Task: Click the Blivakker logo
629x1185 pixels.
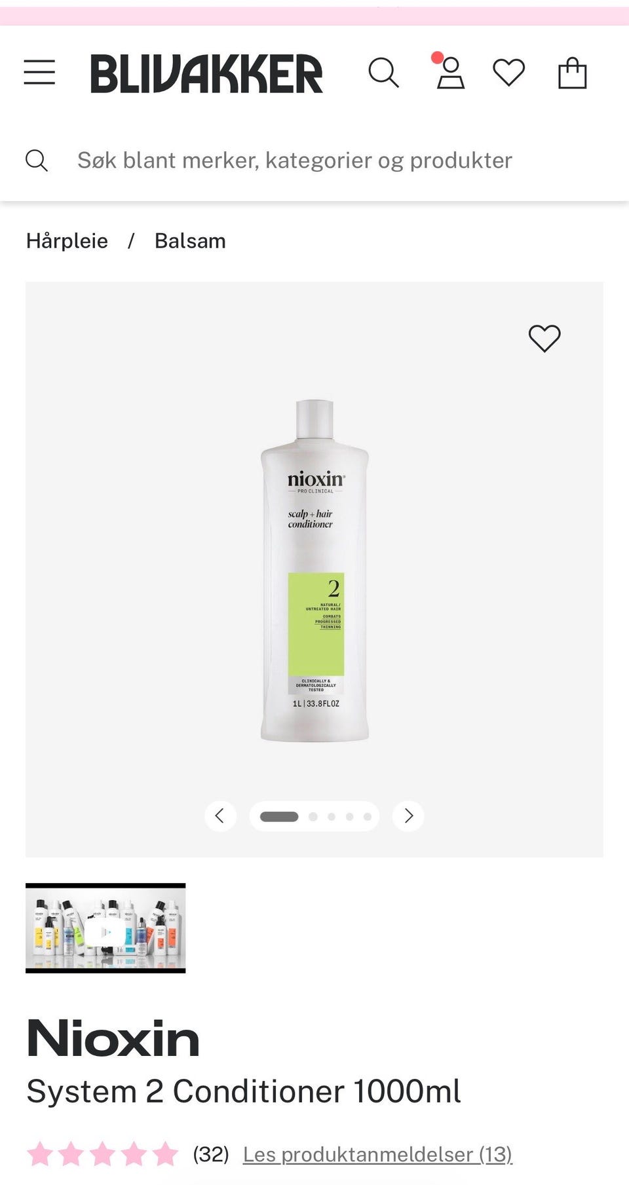Action: [x=206, y=73]
